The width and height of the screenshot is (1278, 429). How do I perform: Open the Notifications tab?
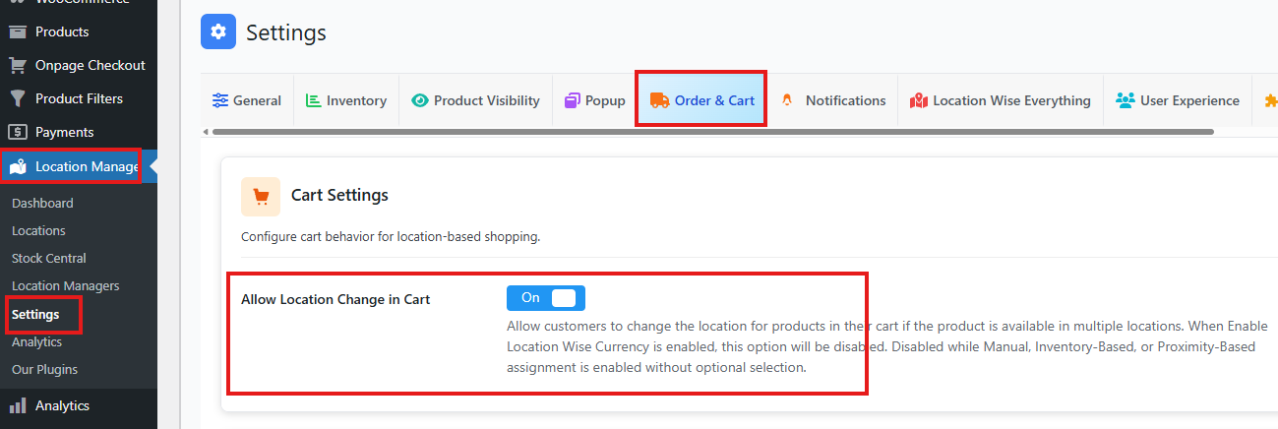pyautogui.click(x=832, y=100)
